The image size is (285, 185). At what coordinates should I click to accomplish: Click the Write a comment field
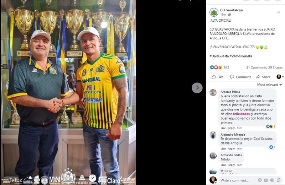pyautogui.click(x=238, y=180)
